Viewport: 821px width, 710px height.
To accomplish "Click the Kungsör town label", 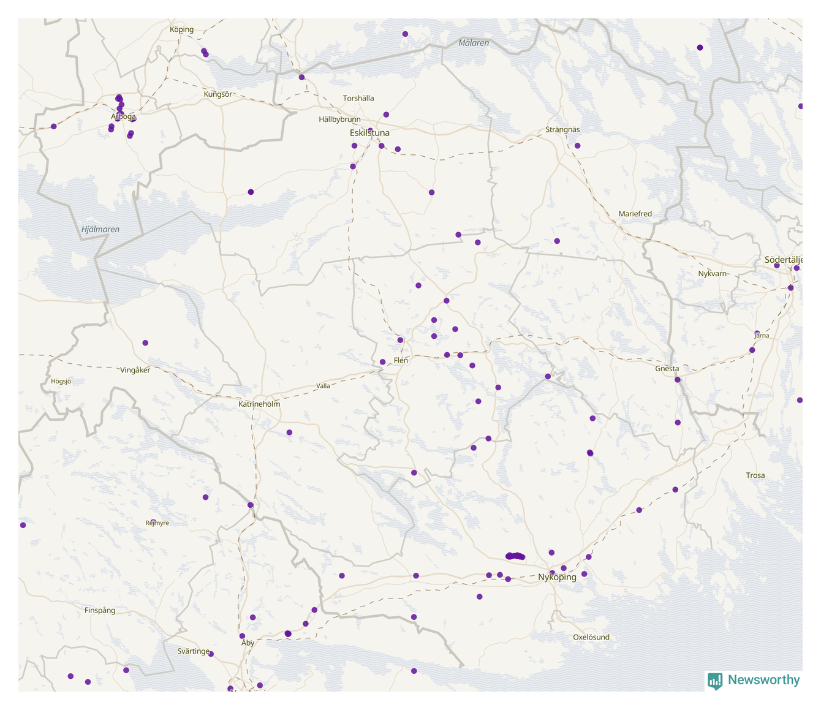I will (x=218, y=94).
